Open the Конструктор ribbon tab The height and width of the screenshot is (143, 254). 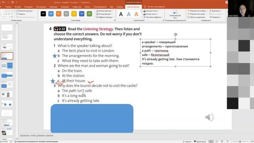click(41, 7)
